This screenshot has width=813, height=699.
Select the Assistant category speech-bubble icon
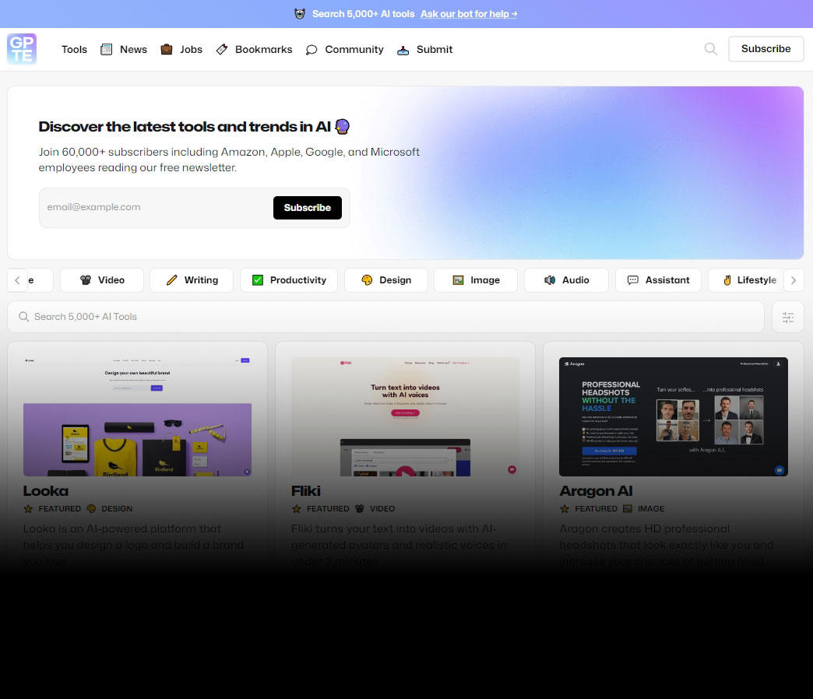click(658, 279)
